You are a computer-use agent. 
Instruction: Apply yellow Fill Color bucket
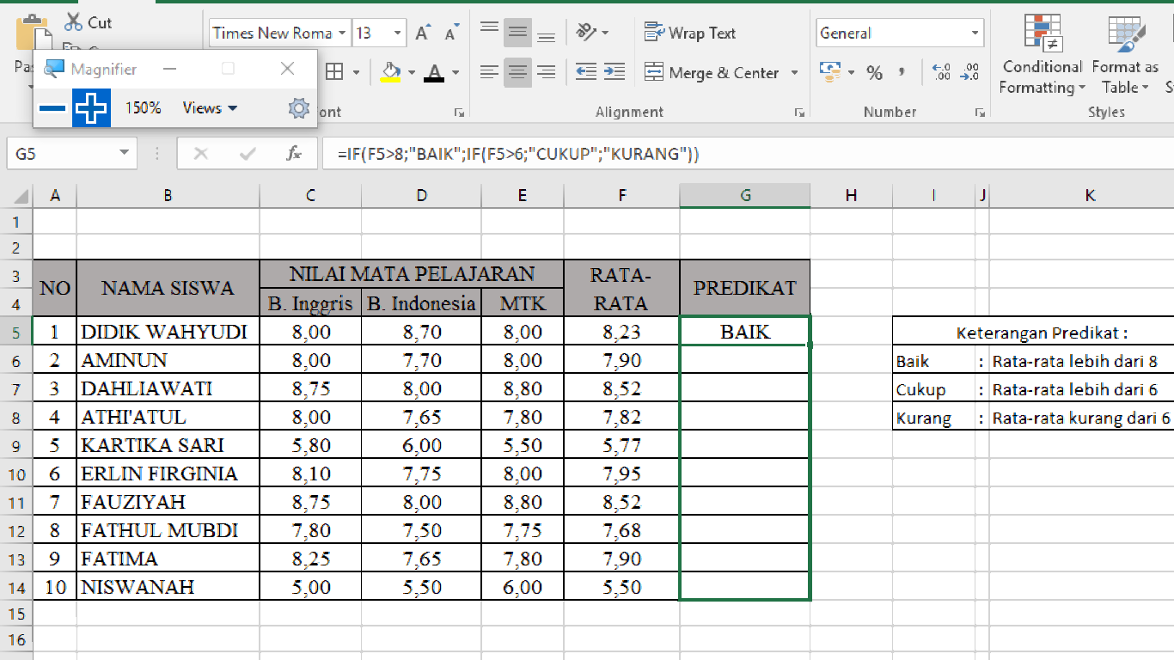coord(391,72)
